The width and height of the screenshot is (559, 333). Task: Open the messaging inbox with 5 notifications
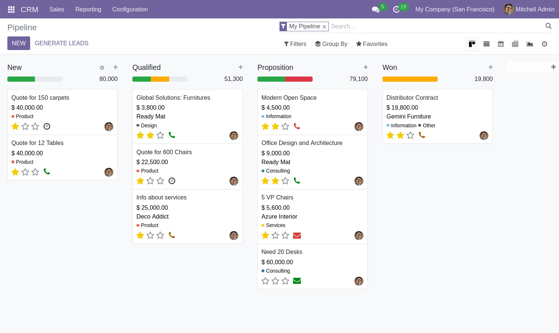[x=375, y=9]
